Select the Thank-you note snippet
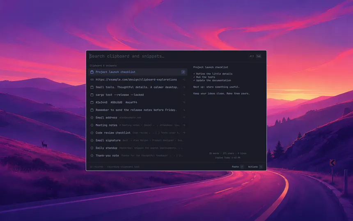This screenshot has height=221, width=353. (138, 155)
